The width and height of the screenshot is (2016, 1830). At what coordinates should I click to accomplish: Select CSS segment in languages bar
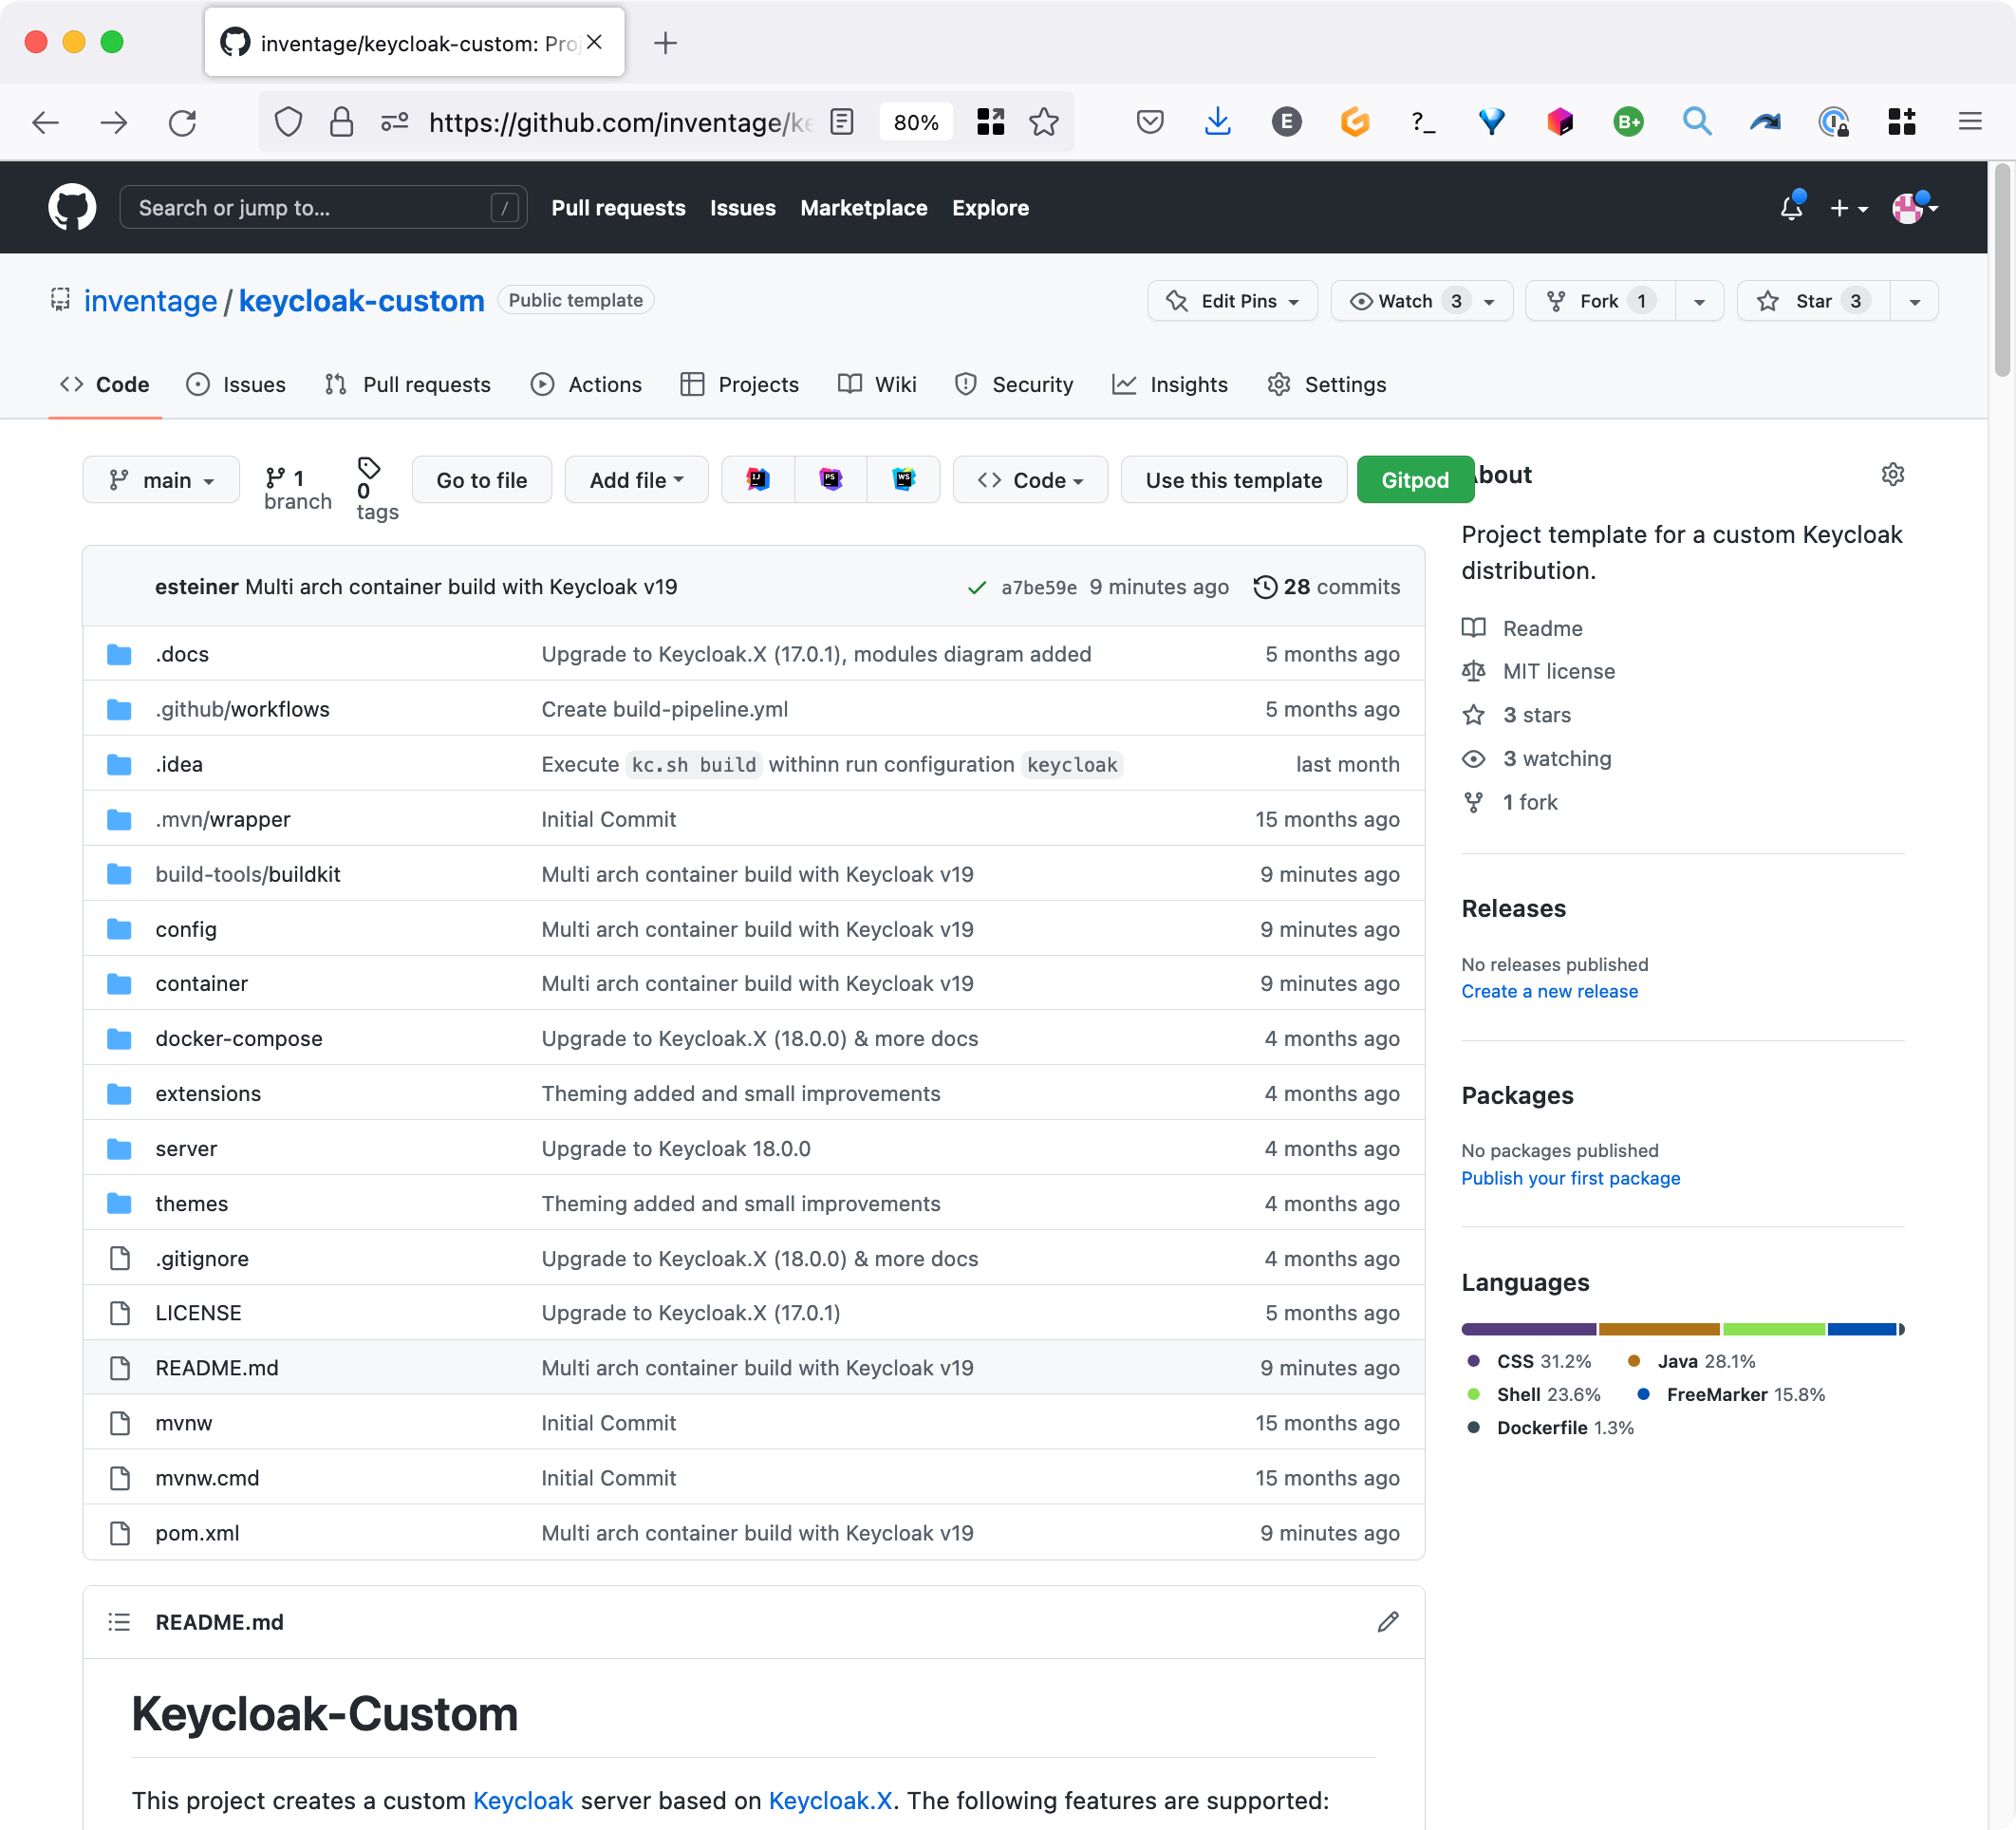[x=1528, y=1329]
